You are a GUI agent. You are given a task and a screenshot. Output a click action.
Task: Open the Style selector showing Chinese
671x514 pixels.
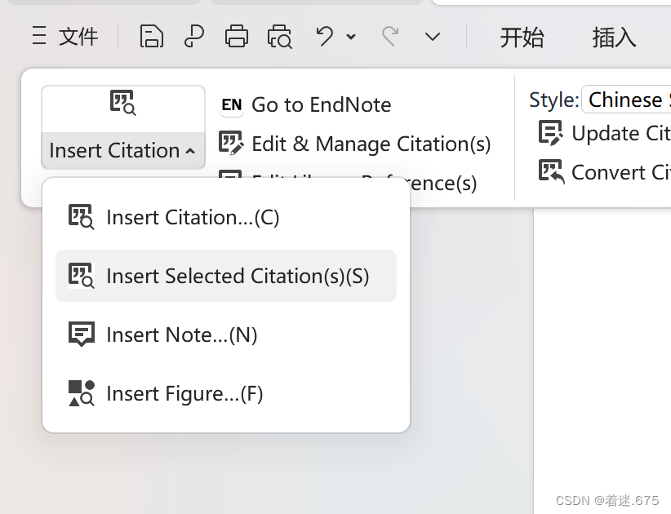626,100
